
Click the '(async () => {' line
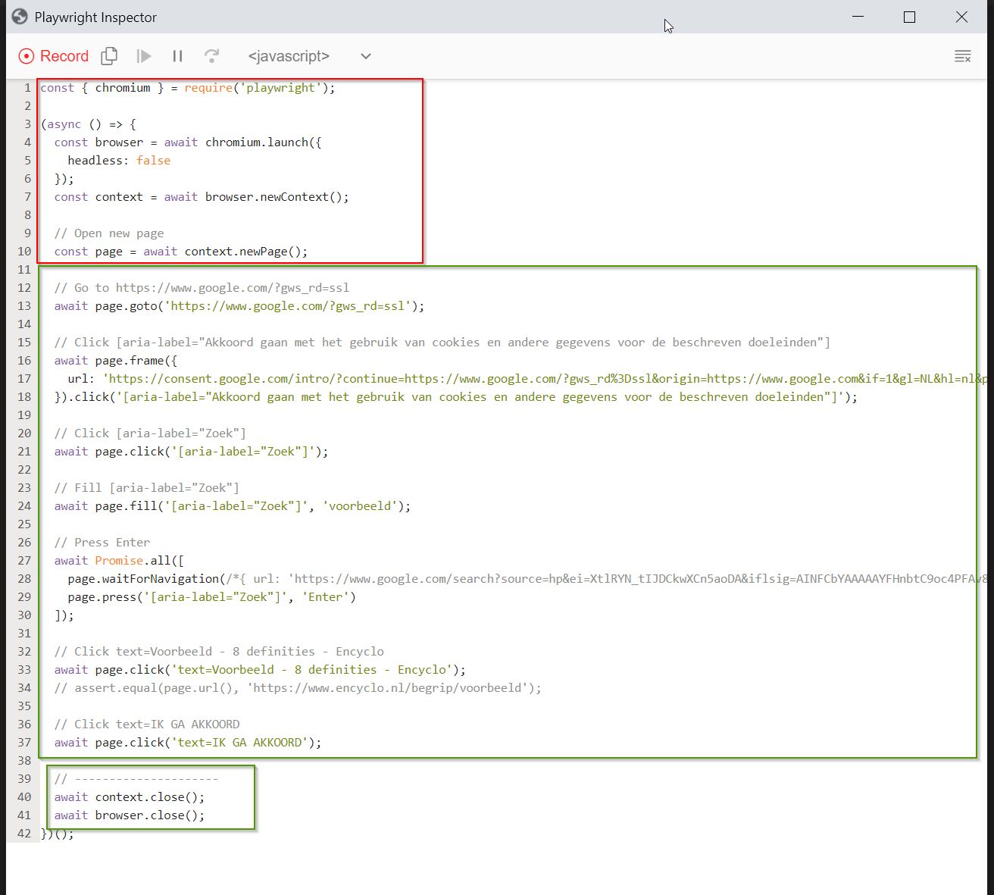[89, 124]
